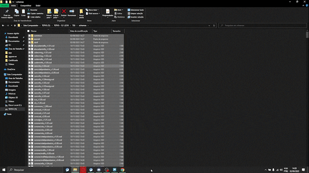Uncheck atucademidfe_v1.01.xsd checkbox
Viewport: 309px width, 173px height.
29,46
